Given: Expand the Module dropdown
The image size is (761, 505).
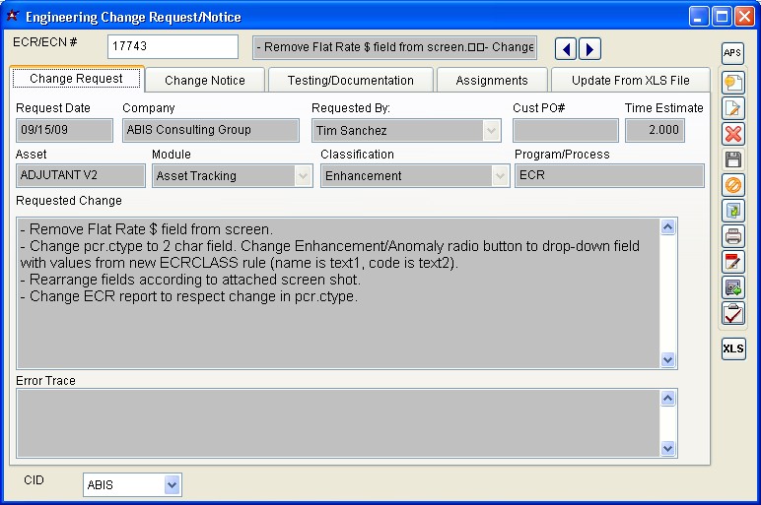Looking at the screenshot, I should [303, 176].
